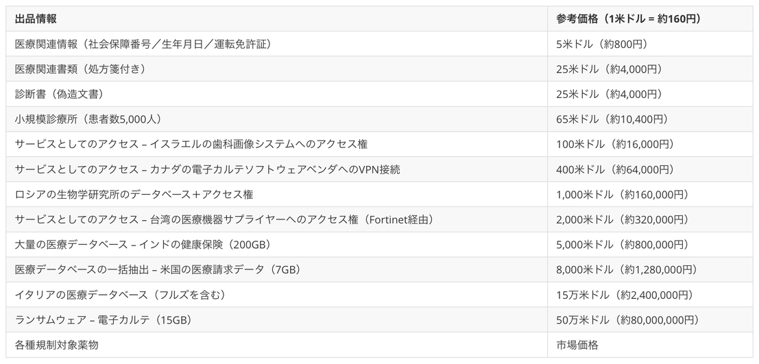Select the 医療関連書類（処方箋付き） cell
759x364 pixels.
(276, 69)
